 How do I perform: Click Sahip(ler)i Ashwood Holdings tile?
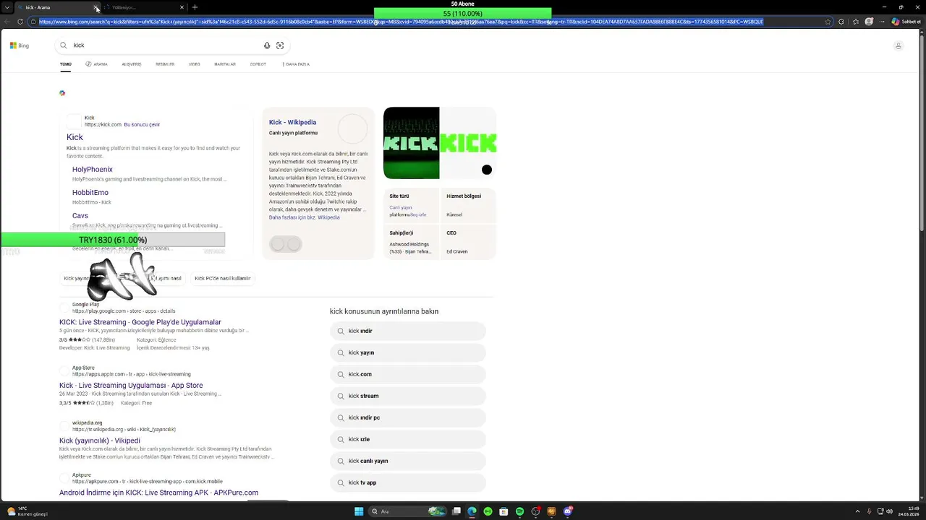(410, 242)
